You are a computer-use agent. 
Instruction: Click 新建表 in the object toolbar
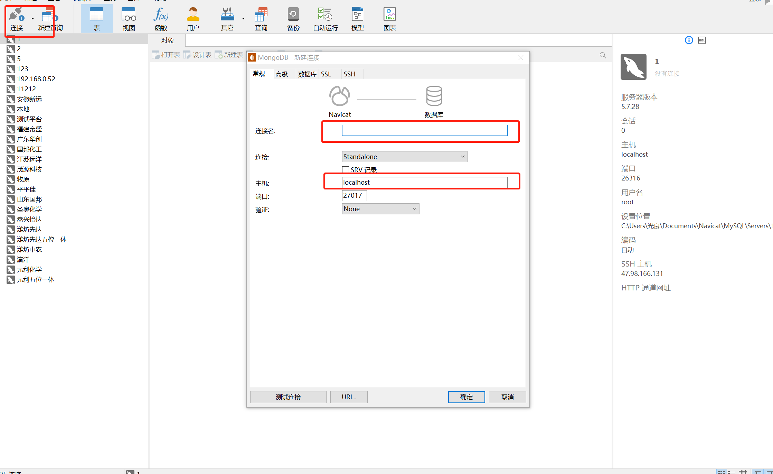pyautogui.click(x=229, y=55)
